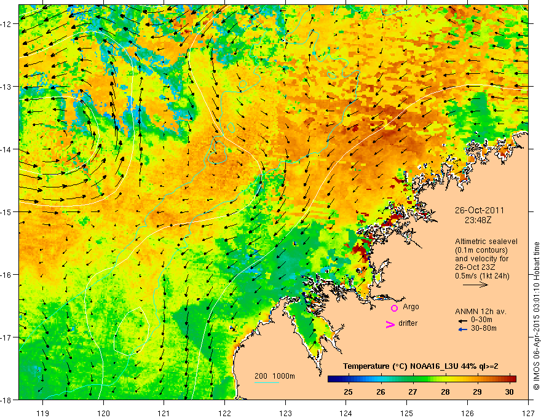Click the '30-80m' depth label
This screenshot has height=418, width=541.
(484, 328)
